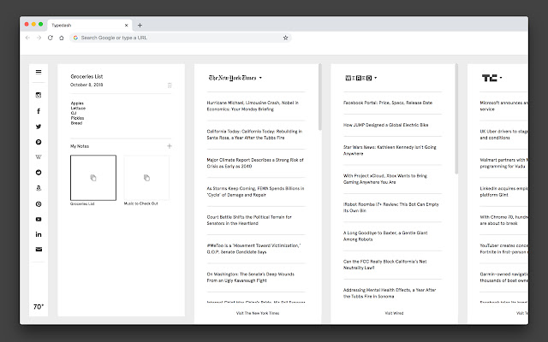Click the Wired column scrollbar
Image resolution: width=548 pixels, height=342 pixels.
click(456, 119)
